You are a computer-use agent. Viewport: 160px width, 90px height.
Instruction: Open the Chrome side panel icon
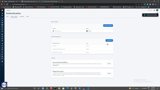tap(153, 4)
